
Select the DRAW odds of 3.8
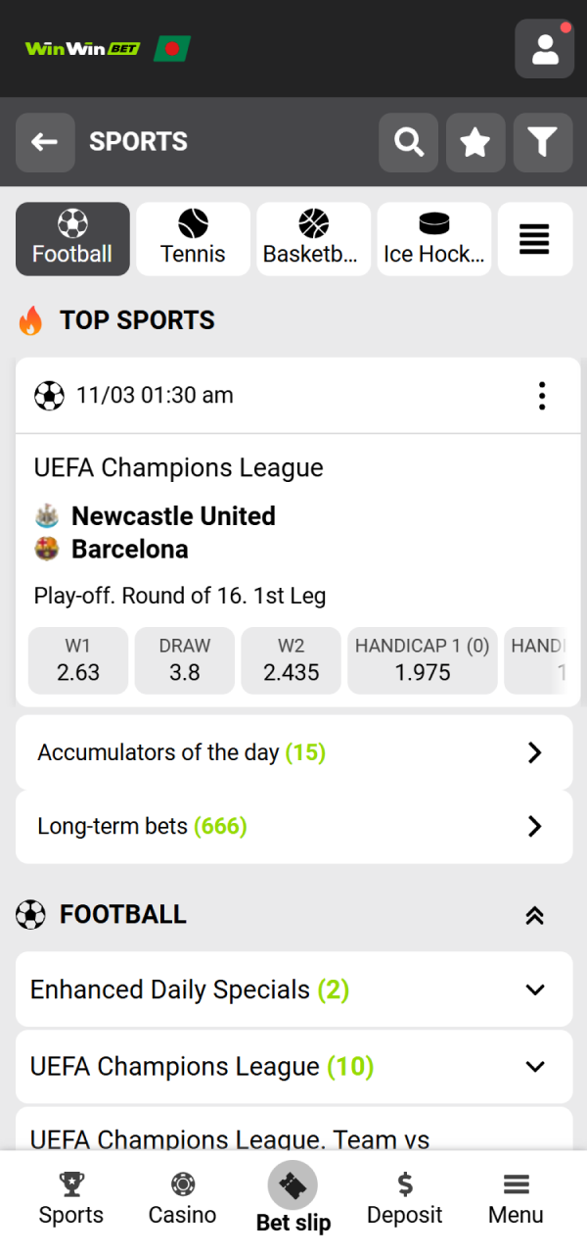(x=184, y=660)
